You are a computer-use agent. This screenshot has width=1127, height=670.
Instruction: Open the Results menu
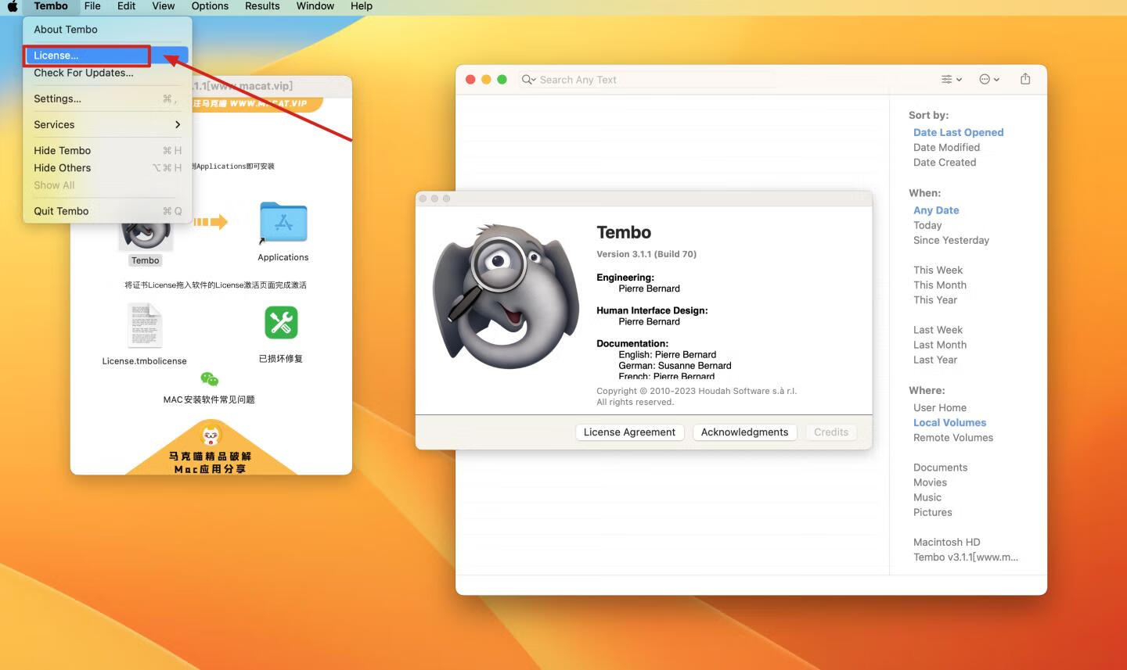pos(262,6)
